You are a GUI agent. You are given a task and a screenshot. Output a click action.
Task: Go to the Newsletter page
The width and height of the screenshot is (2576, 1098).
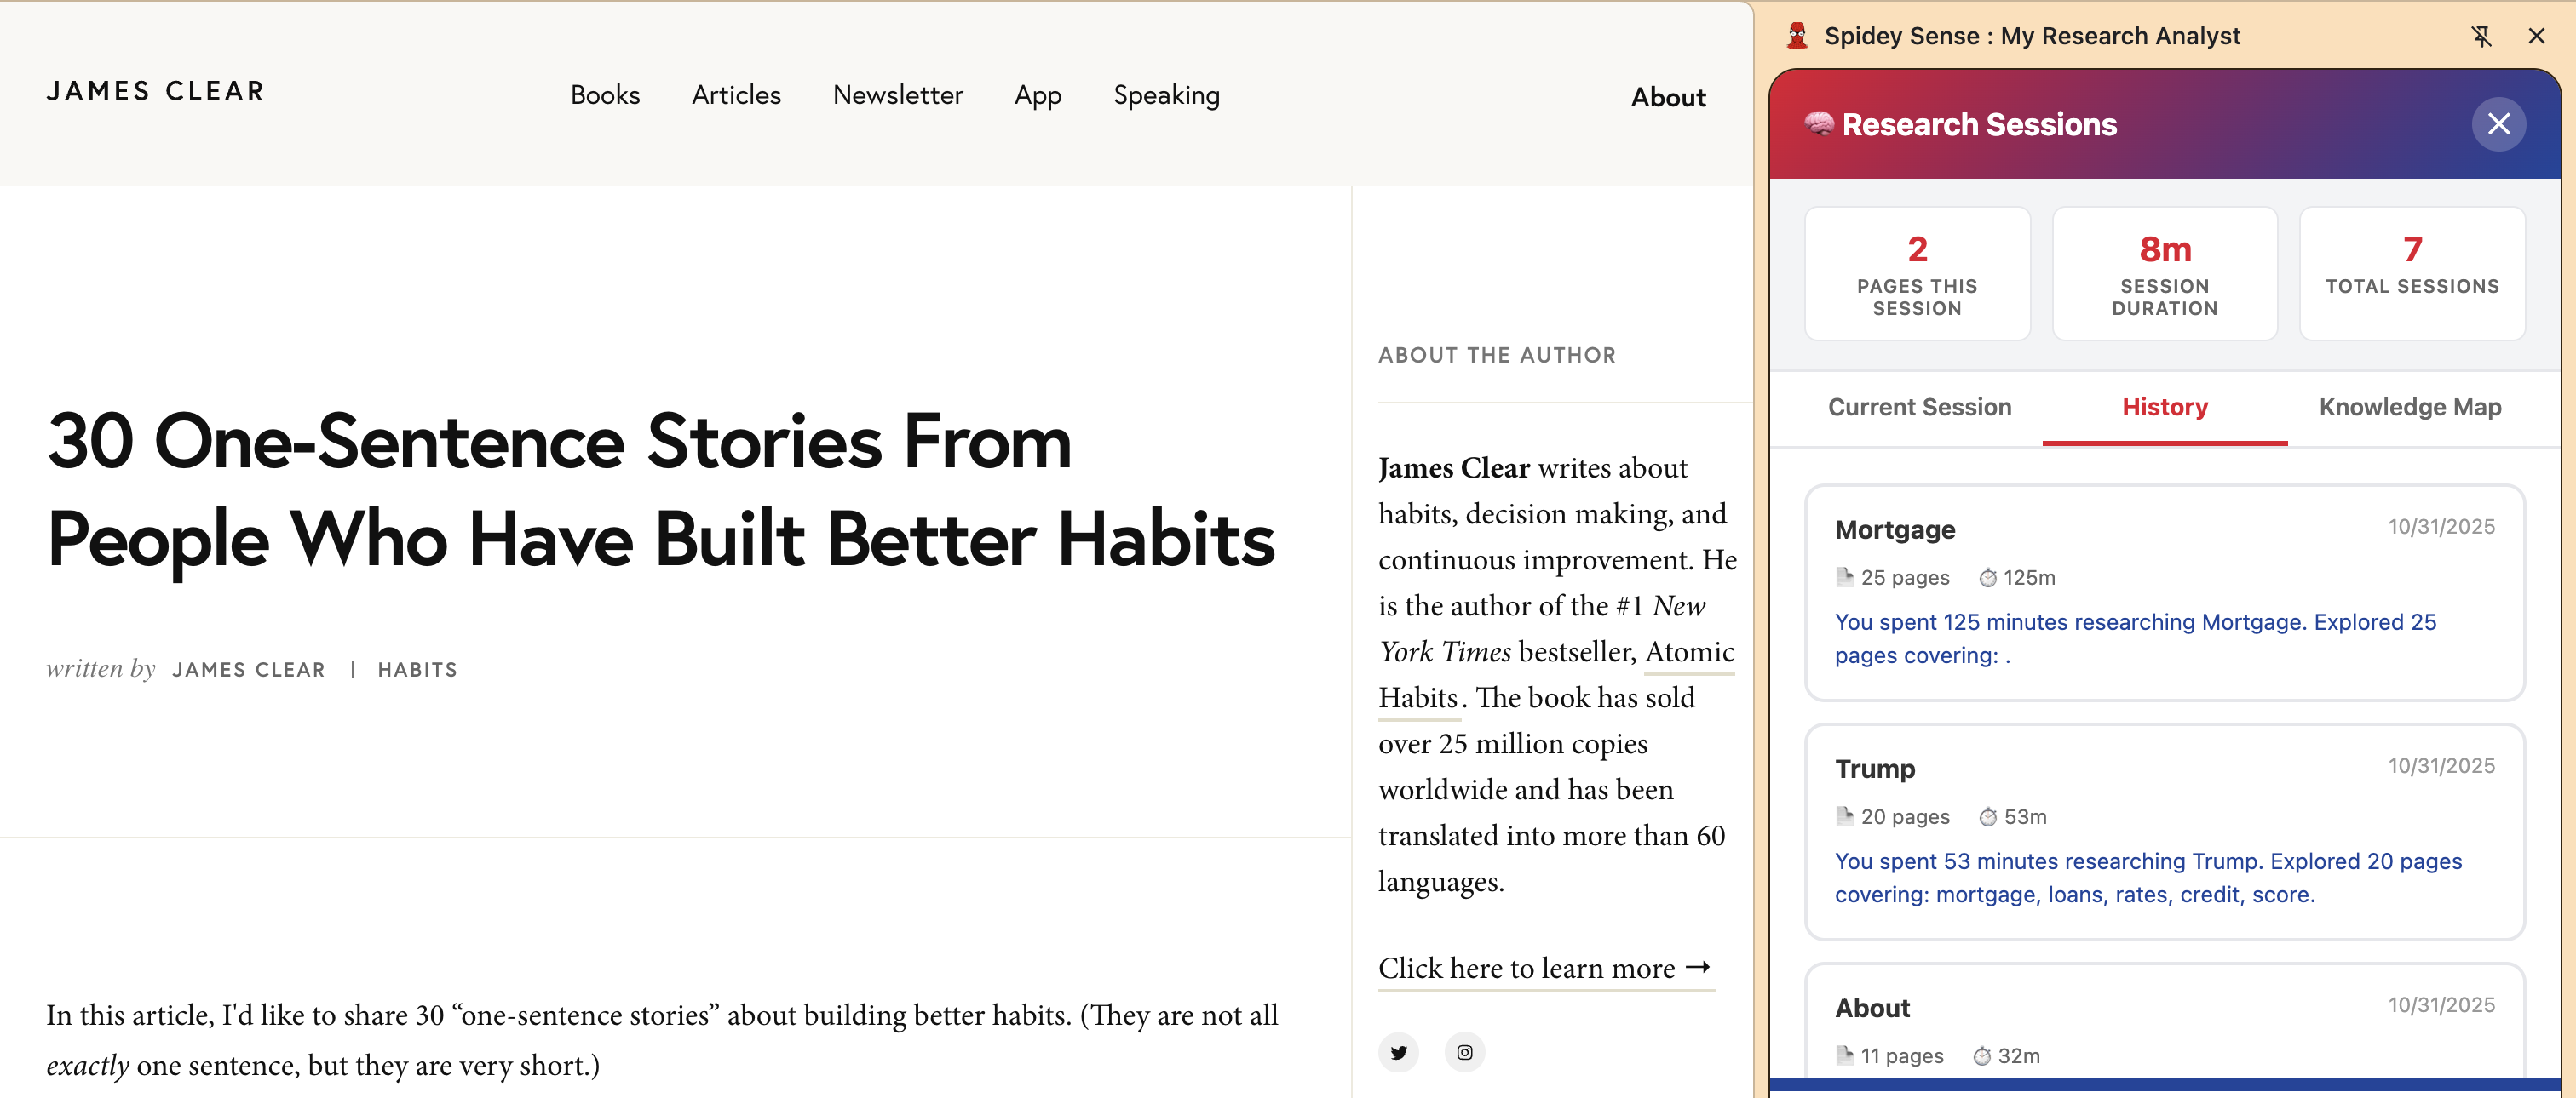[897, 95]
